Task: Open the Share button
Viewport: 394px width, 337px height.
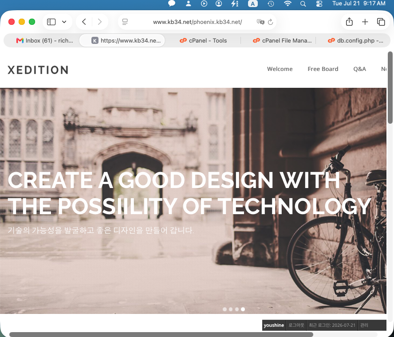Action: tap(349, 22)
